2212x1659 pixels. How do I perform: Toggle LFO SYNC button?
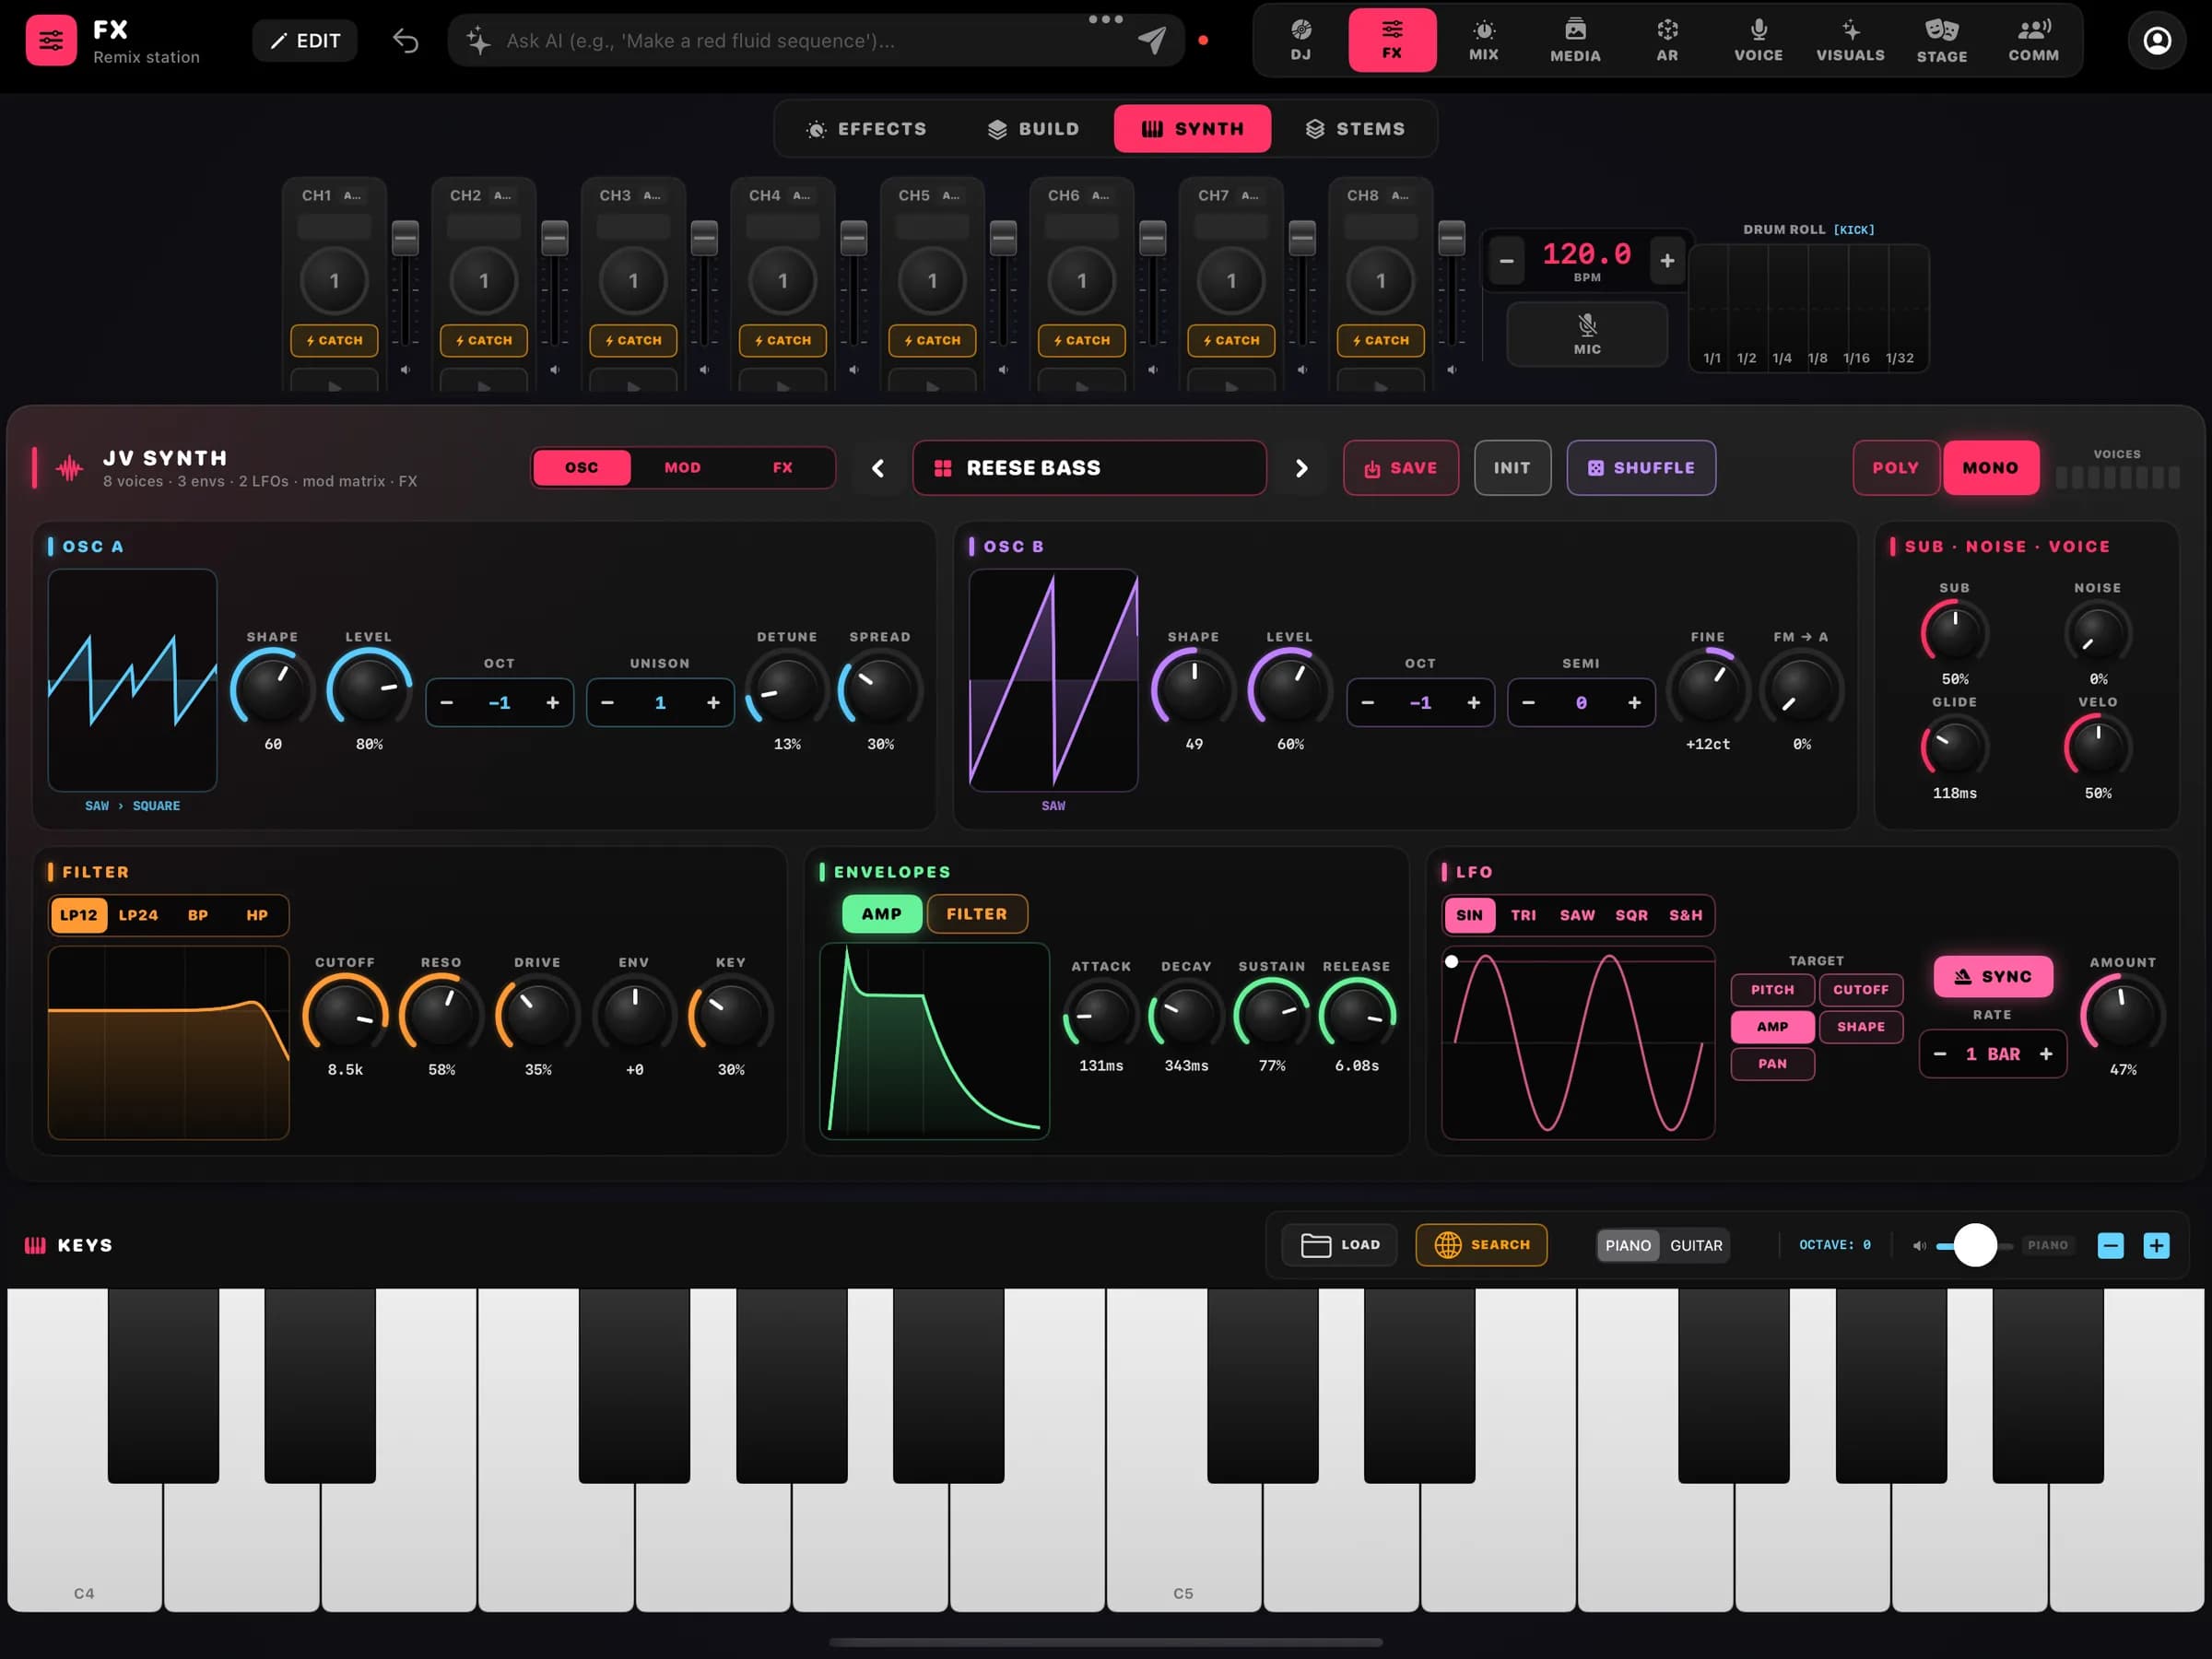click(1993, 976)
